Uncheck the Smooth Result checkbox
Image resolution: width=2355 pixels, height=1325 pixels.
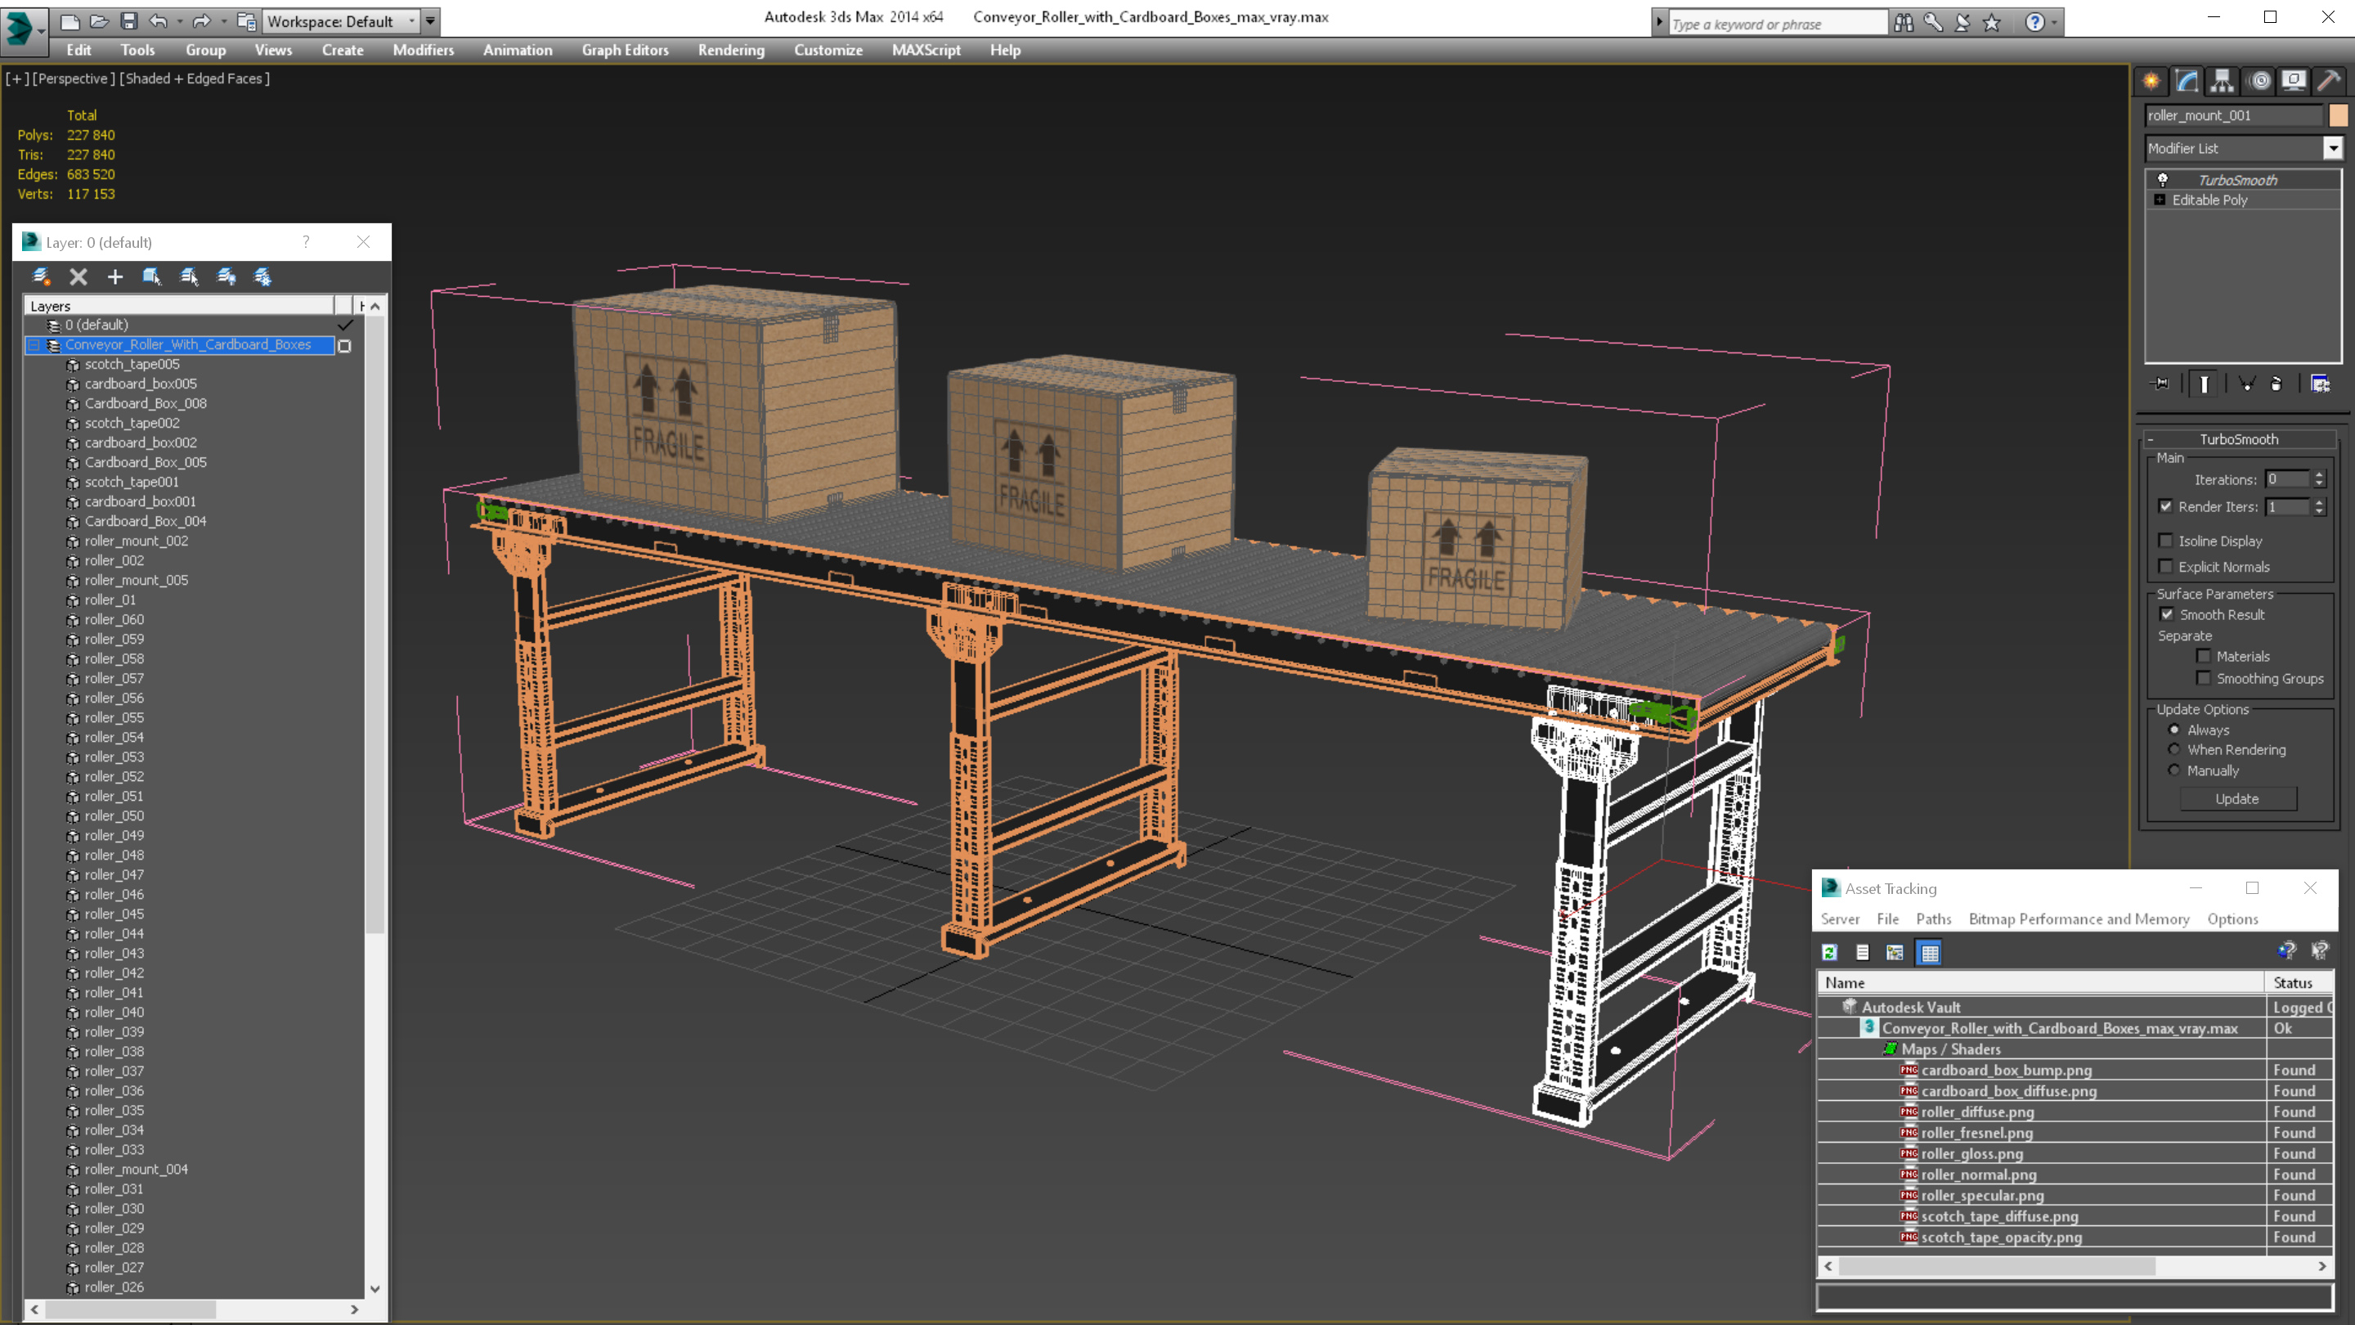[x=2167, y=614]
